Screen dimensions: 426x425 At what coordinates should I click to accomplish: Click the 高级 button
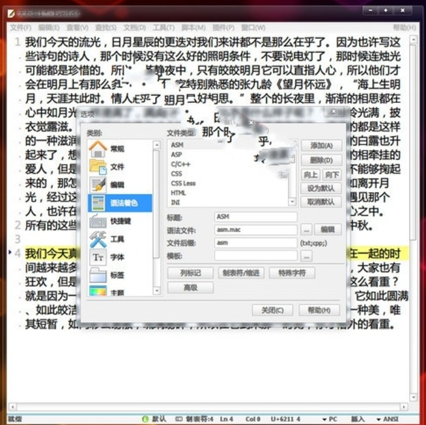(x=190, y=288)
